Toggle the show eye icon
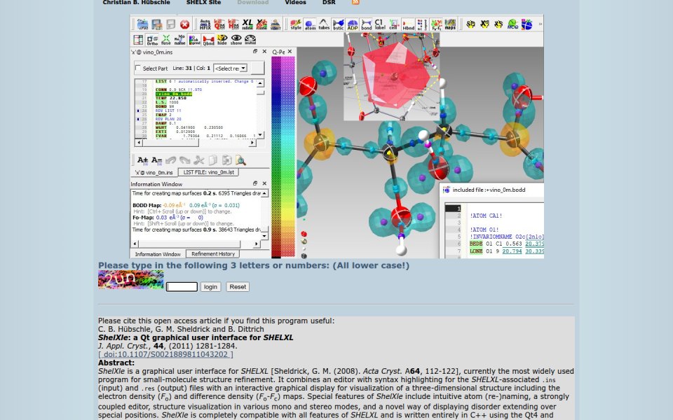 pos(236,40)
